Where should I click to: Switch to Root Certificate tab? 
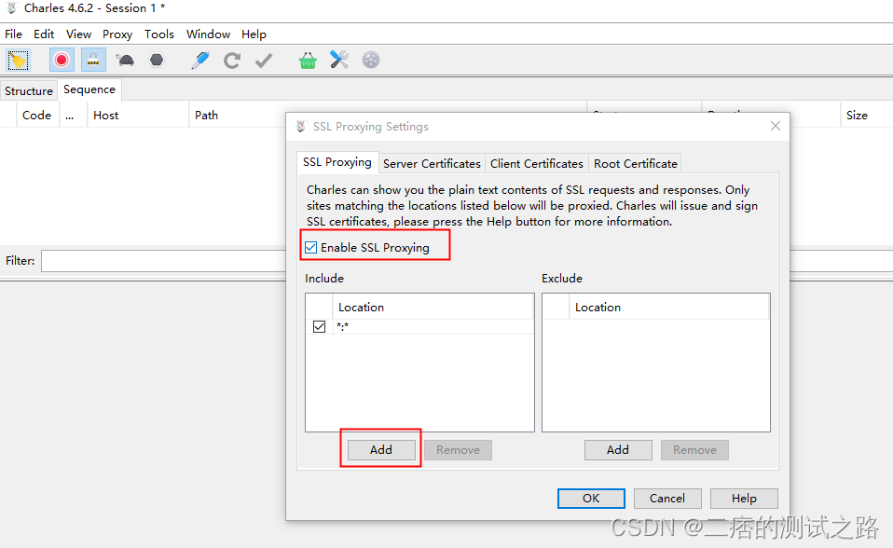coord(636,163)
